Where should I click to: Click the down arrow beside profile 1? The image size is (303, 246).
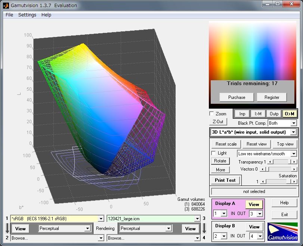tap(7, 228)
